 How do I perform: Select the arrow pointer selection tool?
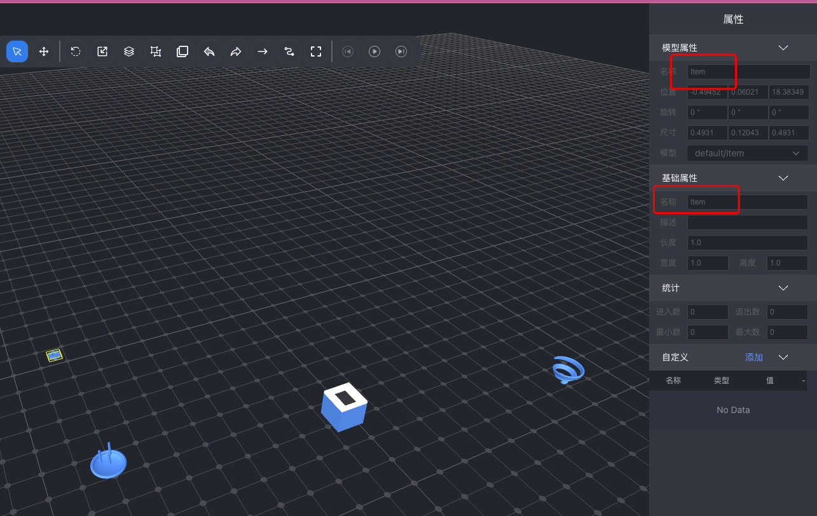(17, 51)
